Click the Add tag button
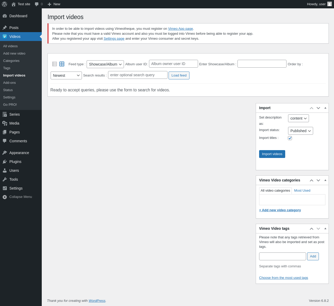This screenshot has height=306, width=334. pyautogui.click(x=313, y=256)
